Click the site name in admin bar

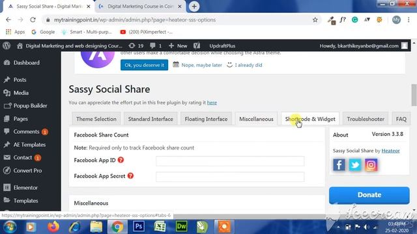click(x=70, y=45)
